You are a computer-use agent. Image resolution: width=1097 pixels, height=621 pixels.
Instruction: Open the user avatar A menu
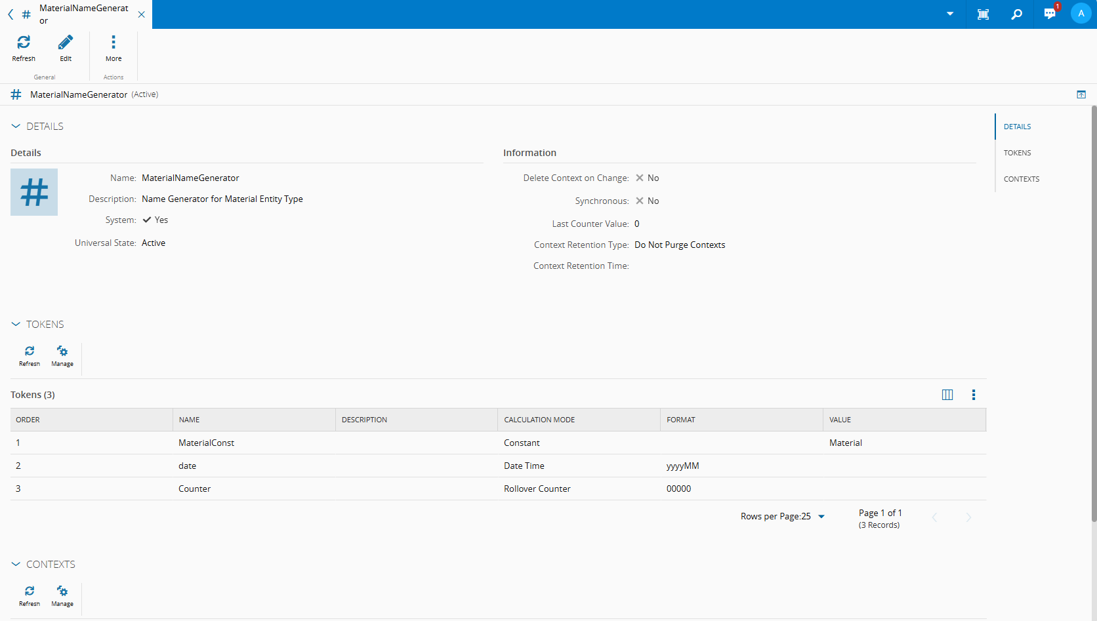pyautogui.click(x=1081, y=14)
